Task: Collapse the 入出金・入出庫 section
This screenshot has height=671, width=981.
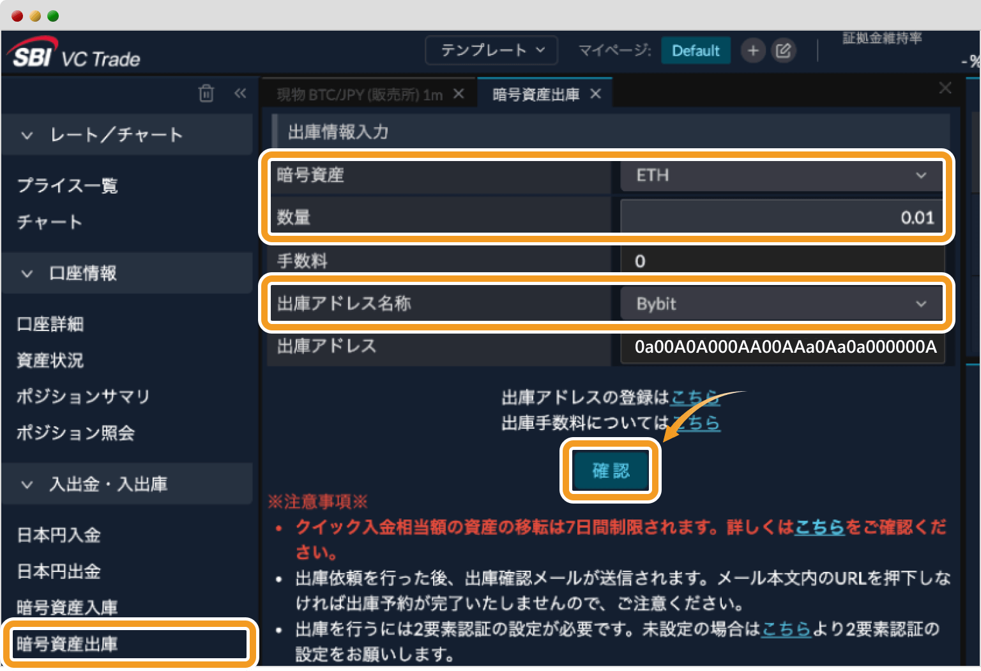Action: [x=127, y=484]
